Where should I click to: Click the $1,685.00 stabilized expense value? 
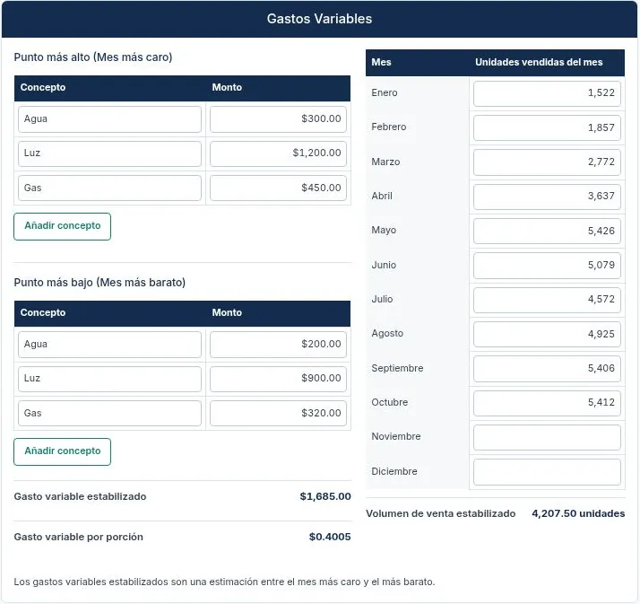(x=325, y=496)
